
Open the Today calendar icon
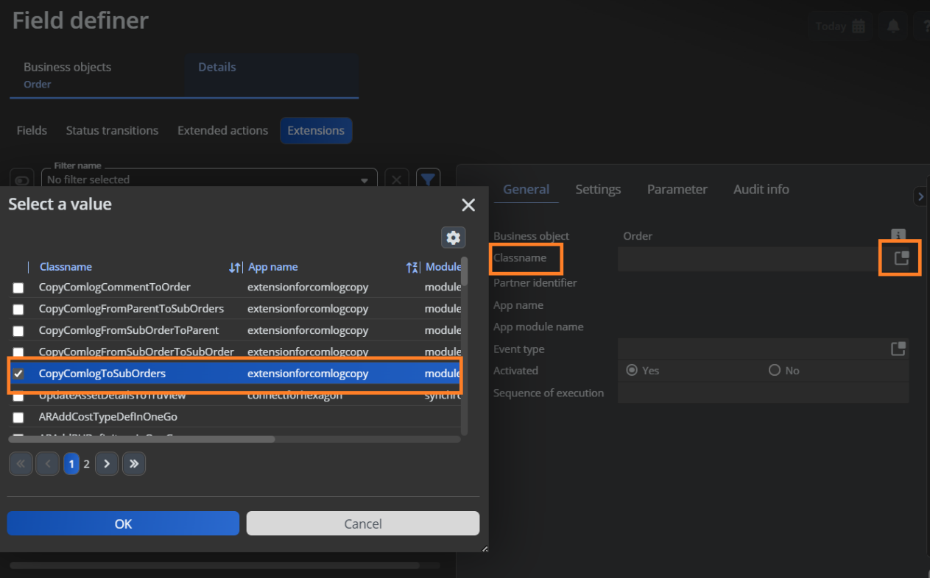(x=859, y=26)
